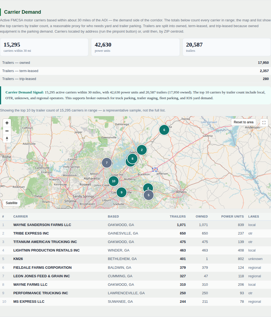Select the KM26 carrier row
Viewport: 271px width, 317px height.
(x=135, y=259)
